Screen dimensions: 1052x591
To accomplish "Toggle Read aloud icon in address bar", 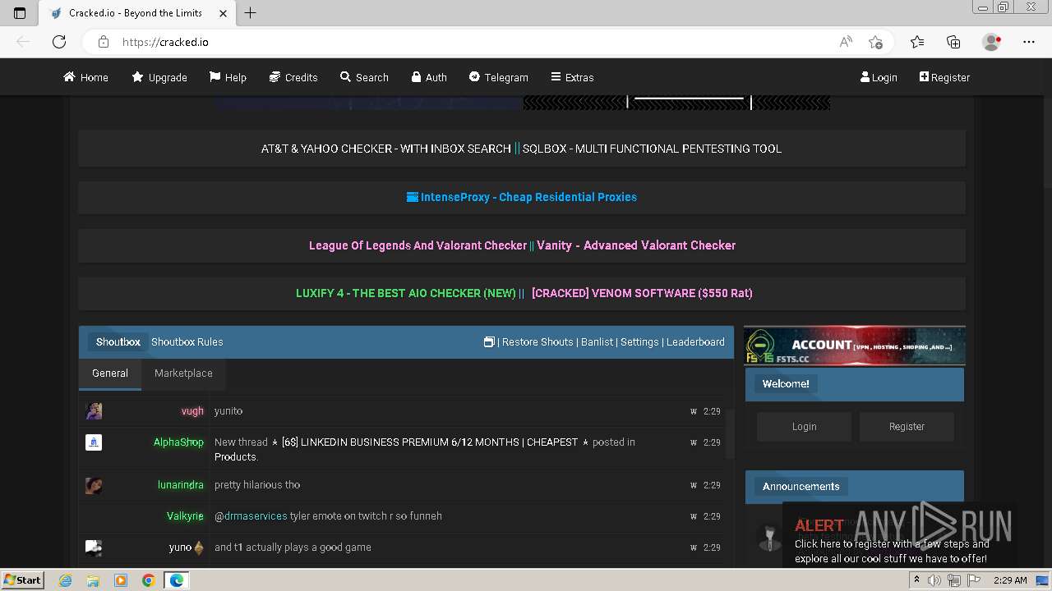I will coord(846,42).
